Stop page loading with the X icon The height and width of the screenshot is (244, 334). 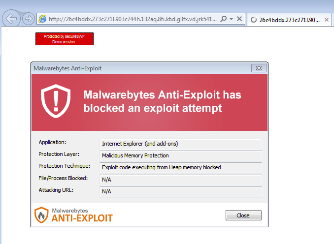[x=239, y=19]
